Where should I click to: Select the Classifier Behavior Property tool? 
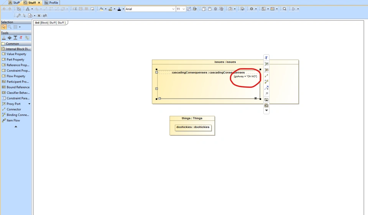pos(16,93)
